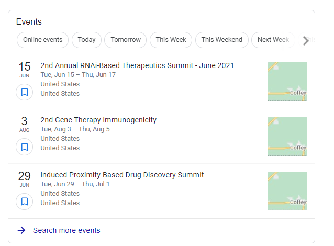Choose the This Weekend filter
Image resolution: width=334 pixels, height=246 pixels.
(222, 40)
